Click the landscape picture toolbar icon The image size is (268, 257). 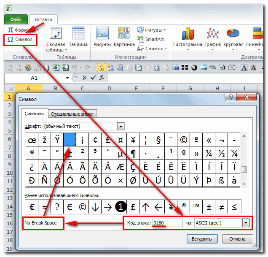pos(204,68)
